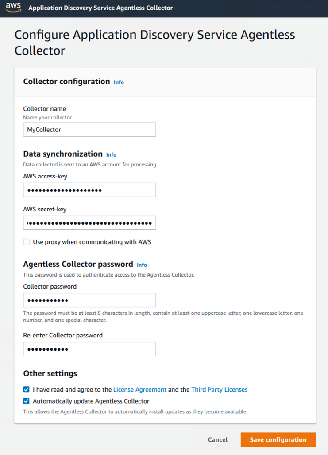Select the Re-enter Collector password field
This screenshot has width=328, height=455.
click(89, 349)
